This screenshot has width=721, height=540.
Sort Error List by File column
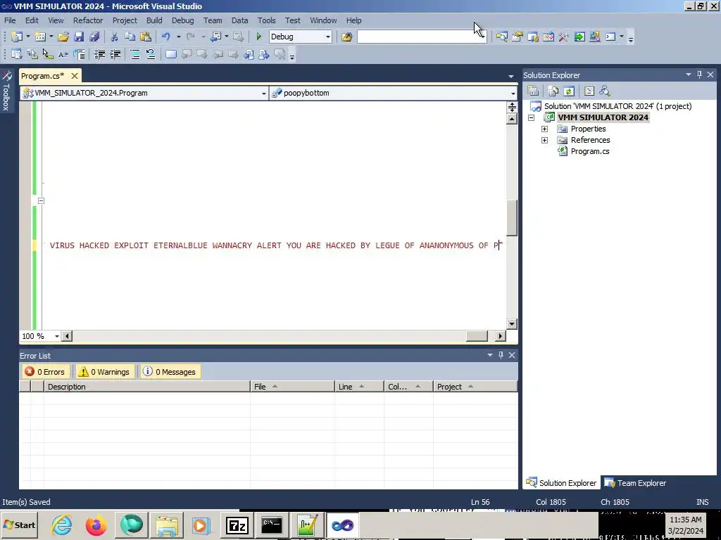(x=292, y=387)
